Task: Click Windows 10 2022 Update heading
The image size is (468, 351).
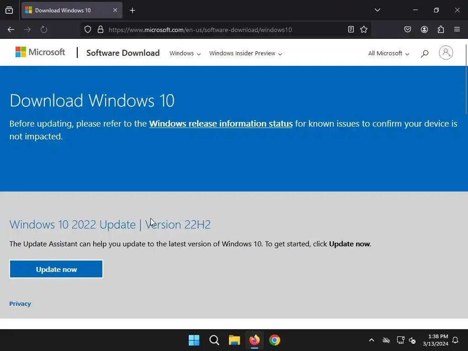Action: pyautogui.click(x=110, y=224)
